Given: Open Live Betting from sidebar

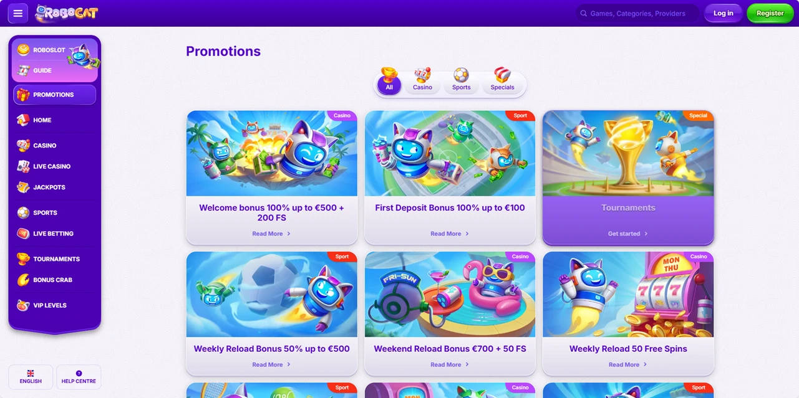Looking at the screenshot, I should click(55, 234).
